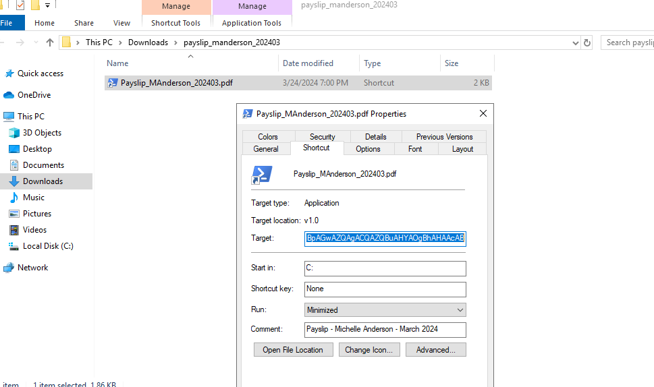The image size is (654, 387).
Task: Click the 3D Objects cube icon
Action: tap(14, 133)
